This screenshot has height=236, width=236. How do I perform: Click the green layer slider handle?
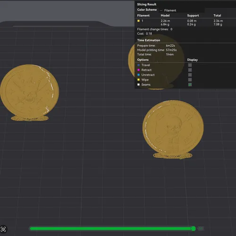coord(194,228)
